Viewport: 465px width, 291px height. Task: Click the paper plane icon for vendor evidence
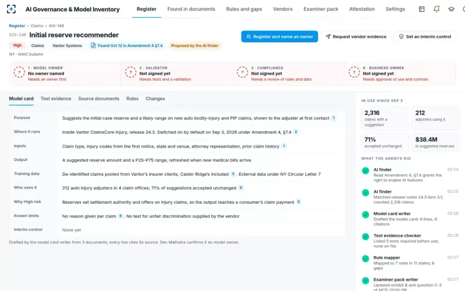[328, 37]
